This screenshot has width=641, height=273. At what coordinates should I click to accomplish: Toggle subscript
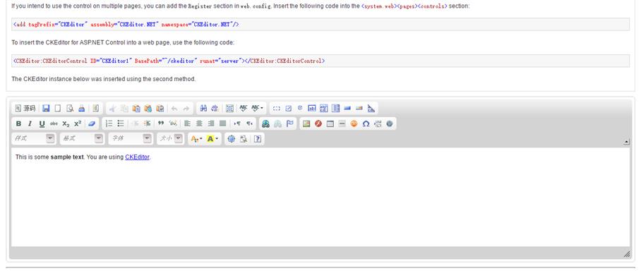[66, 123]
